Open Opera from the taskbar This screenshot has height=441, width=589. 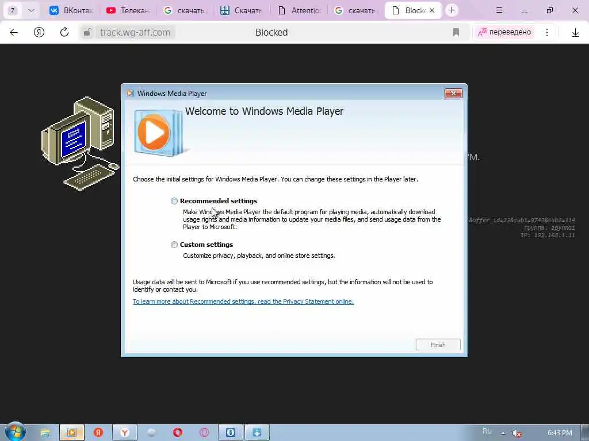178,433
